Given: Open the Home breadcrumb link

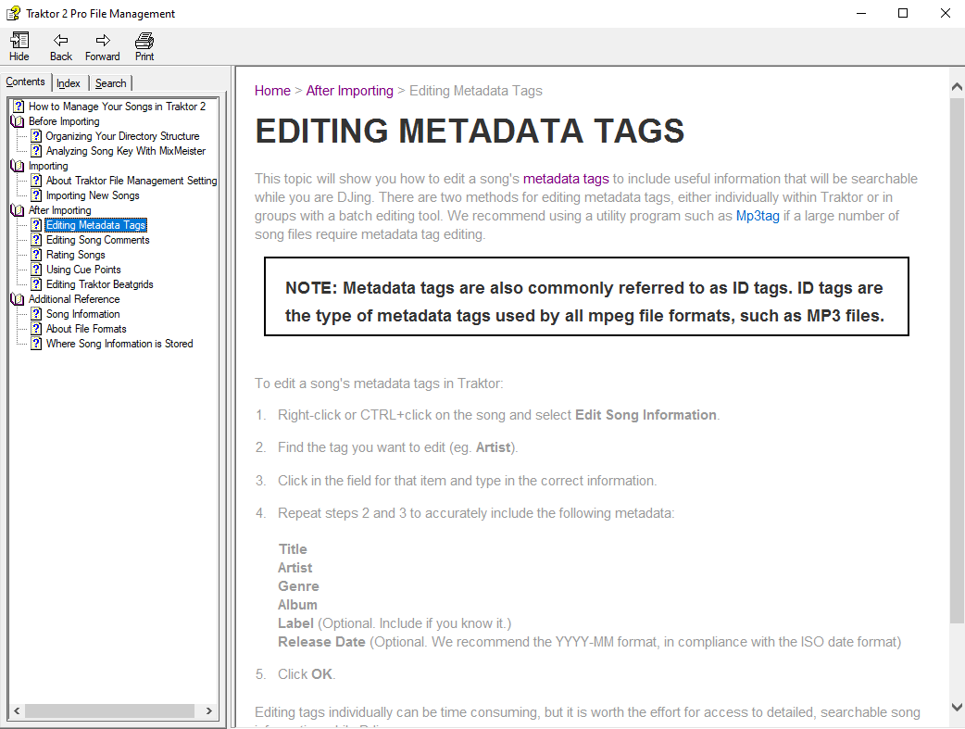Looking at the screenshot, I should 272,91.
